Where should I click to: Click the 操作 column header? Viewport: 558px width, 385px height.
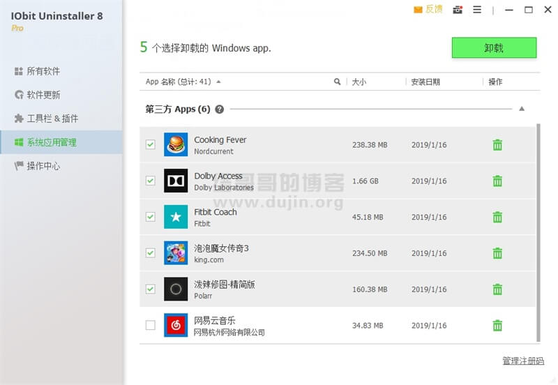[495, 82]
